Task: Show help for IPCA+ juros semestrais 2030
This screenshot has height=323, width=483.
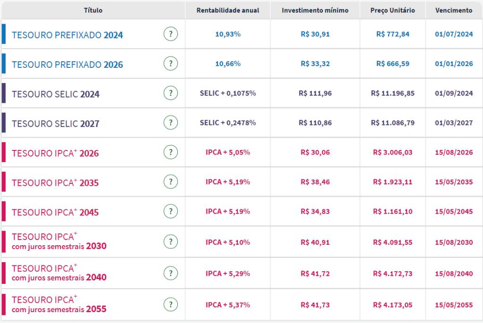Action: point(171,242)
